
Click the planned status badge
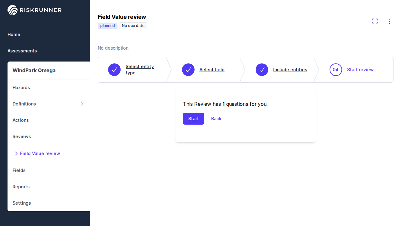click(x=107, y=26)
